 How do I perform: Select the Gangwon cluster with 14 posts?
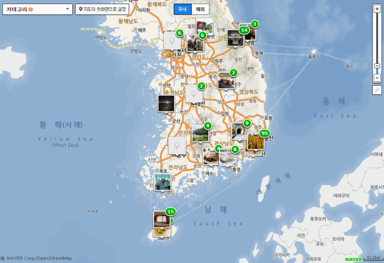point(235,38)
